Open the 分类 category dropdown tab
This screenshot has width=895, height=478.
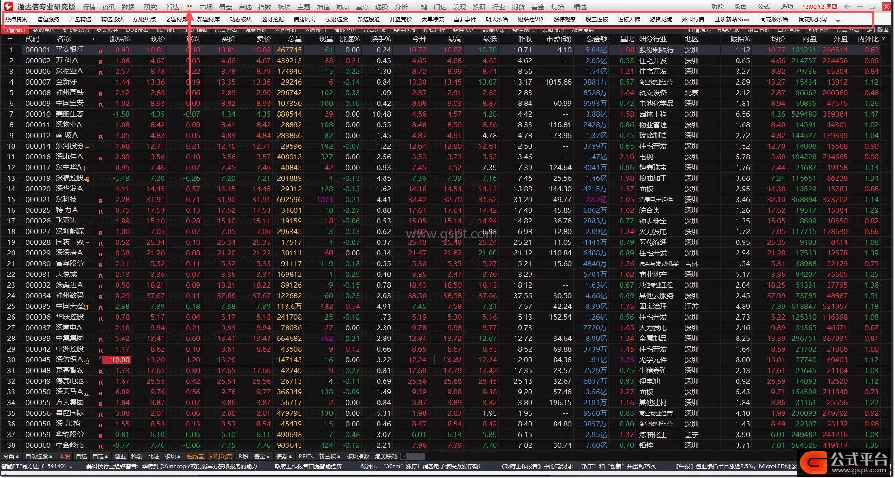[11, 457]
